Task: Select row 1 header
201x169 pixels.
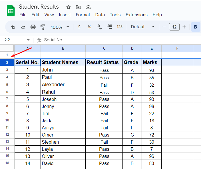Action: 7,55
